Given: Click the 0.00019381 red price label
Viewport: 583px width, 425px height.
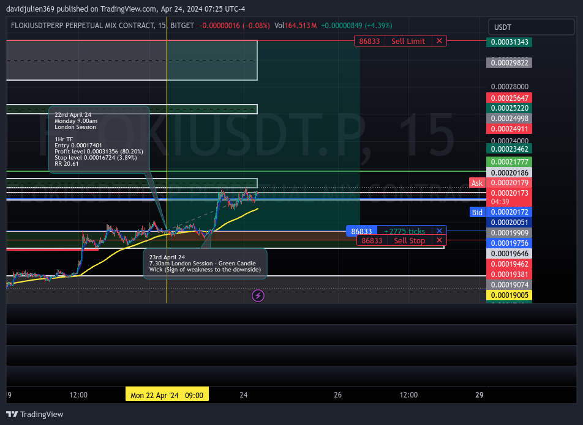Looking at the screenshot, I should pos(509,275).
